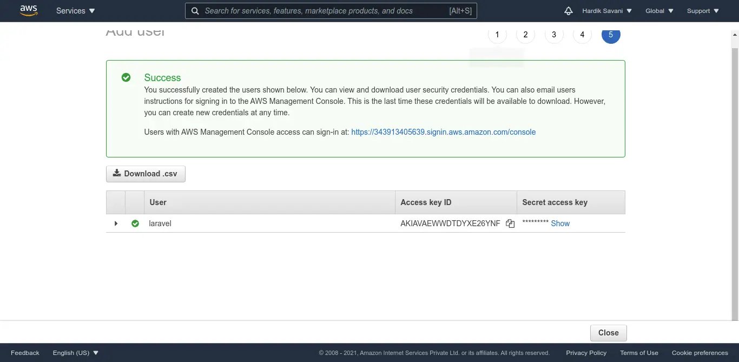The width and height of the screenshot is (739, 362).
Task: Open the notifications bell
Action: [x=568, y=11]
